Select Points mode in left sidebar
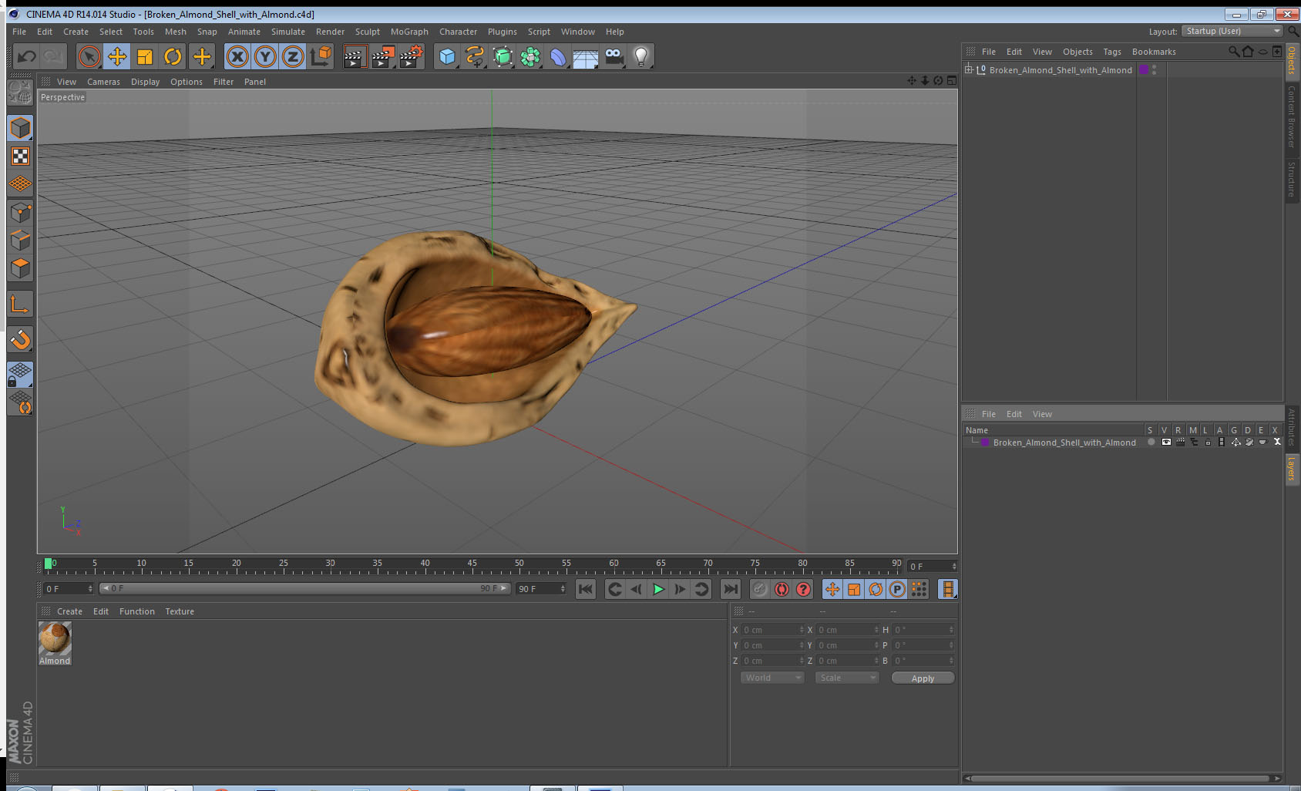 point(20,213)
